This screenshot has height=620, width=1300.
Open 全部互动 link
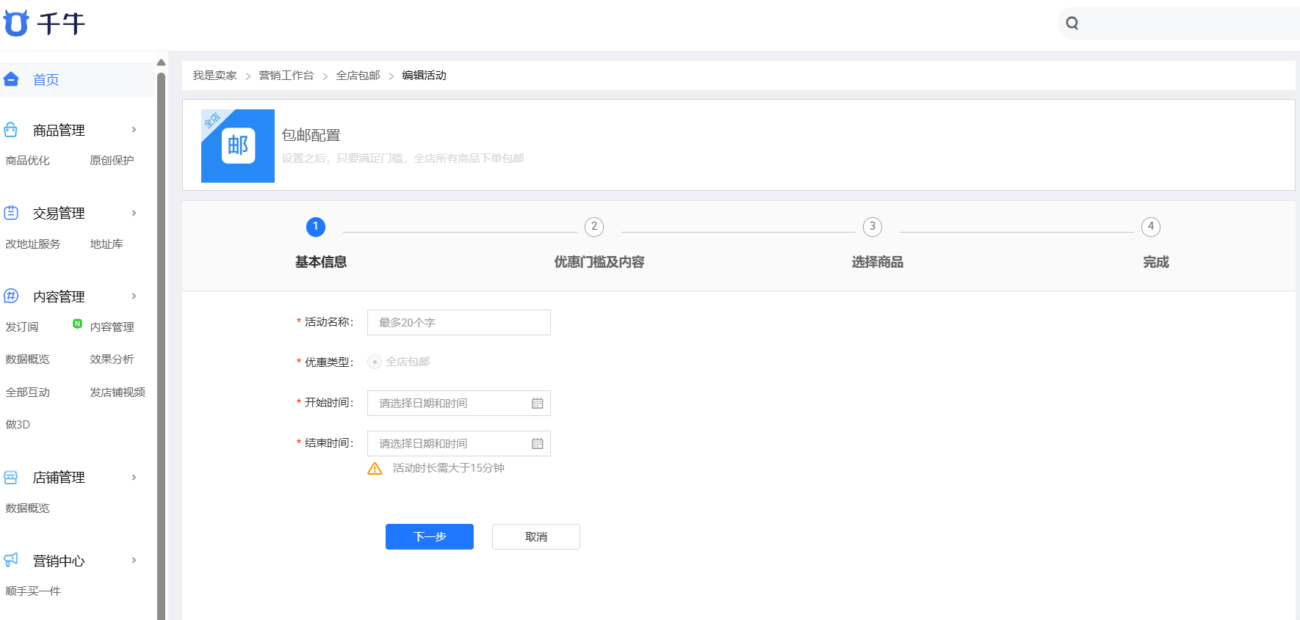pos(28,393)
